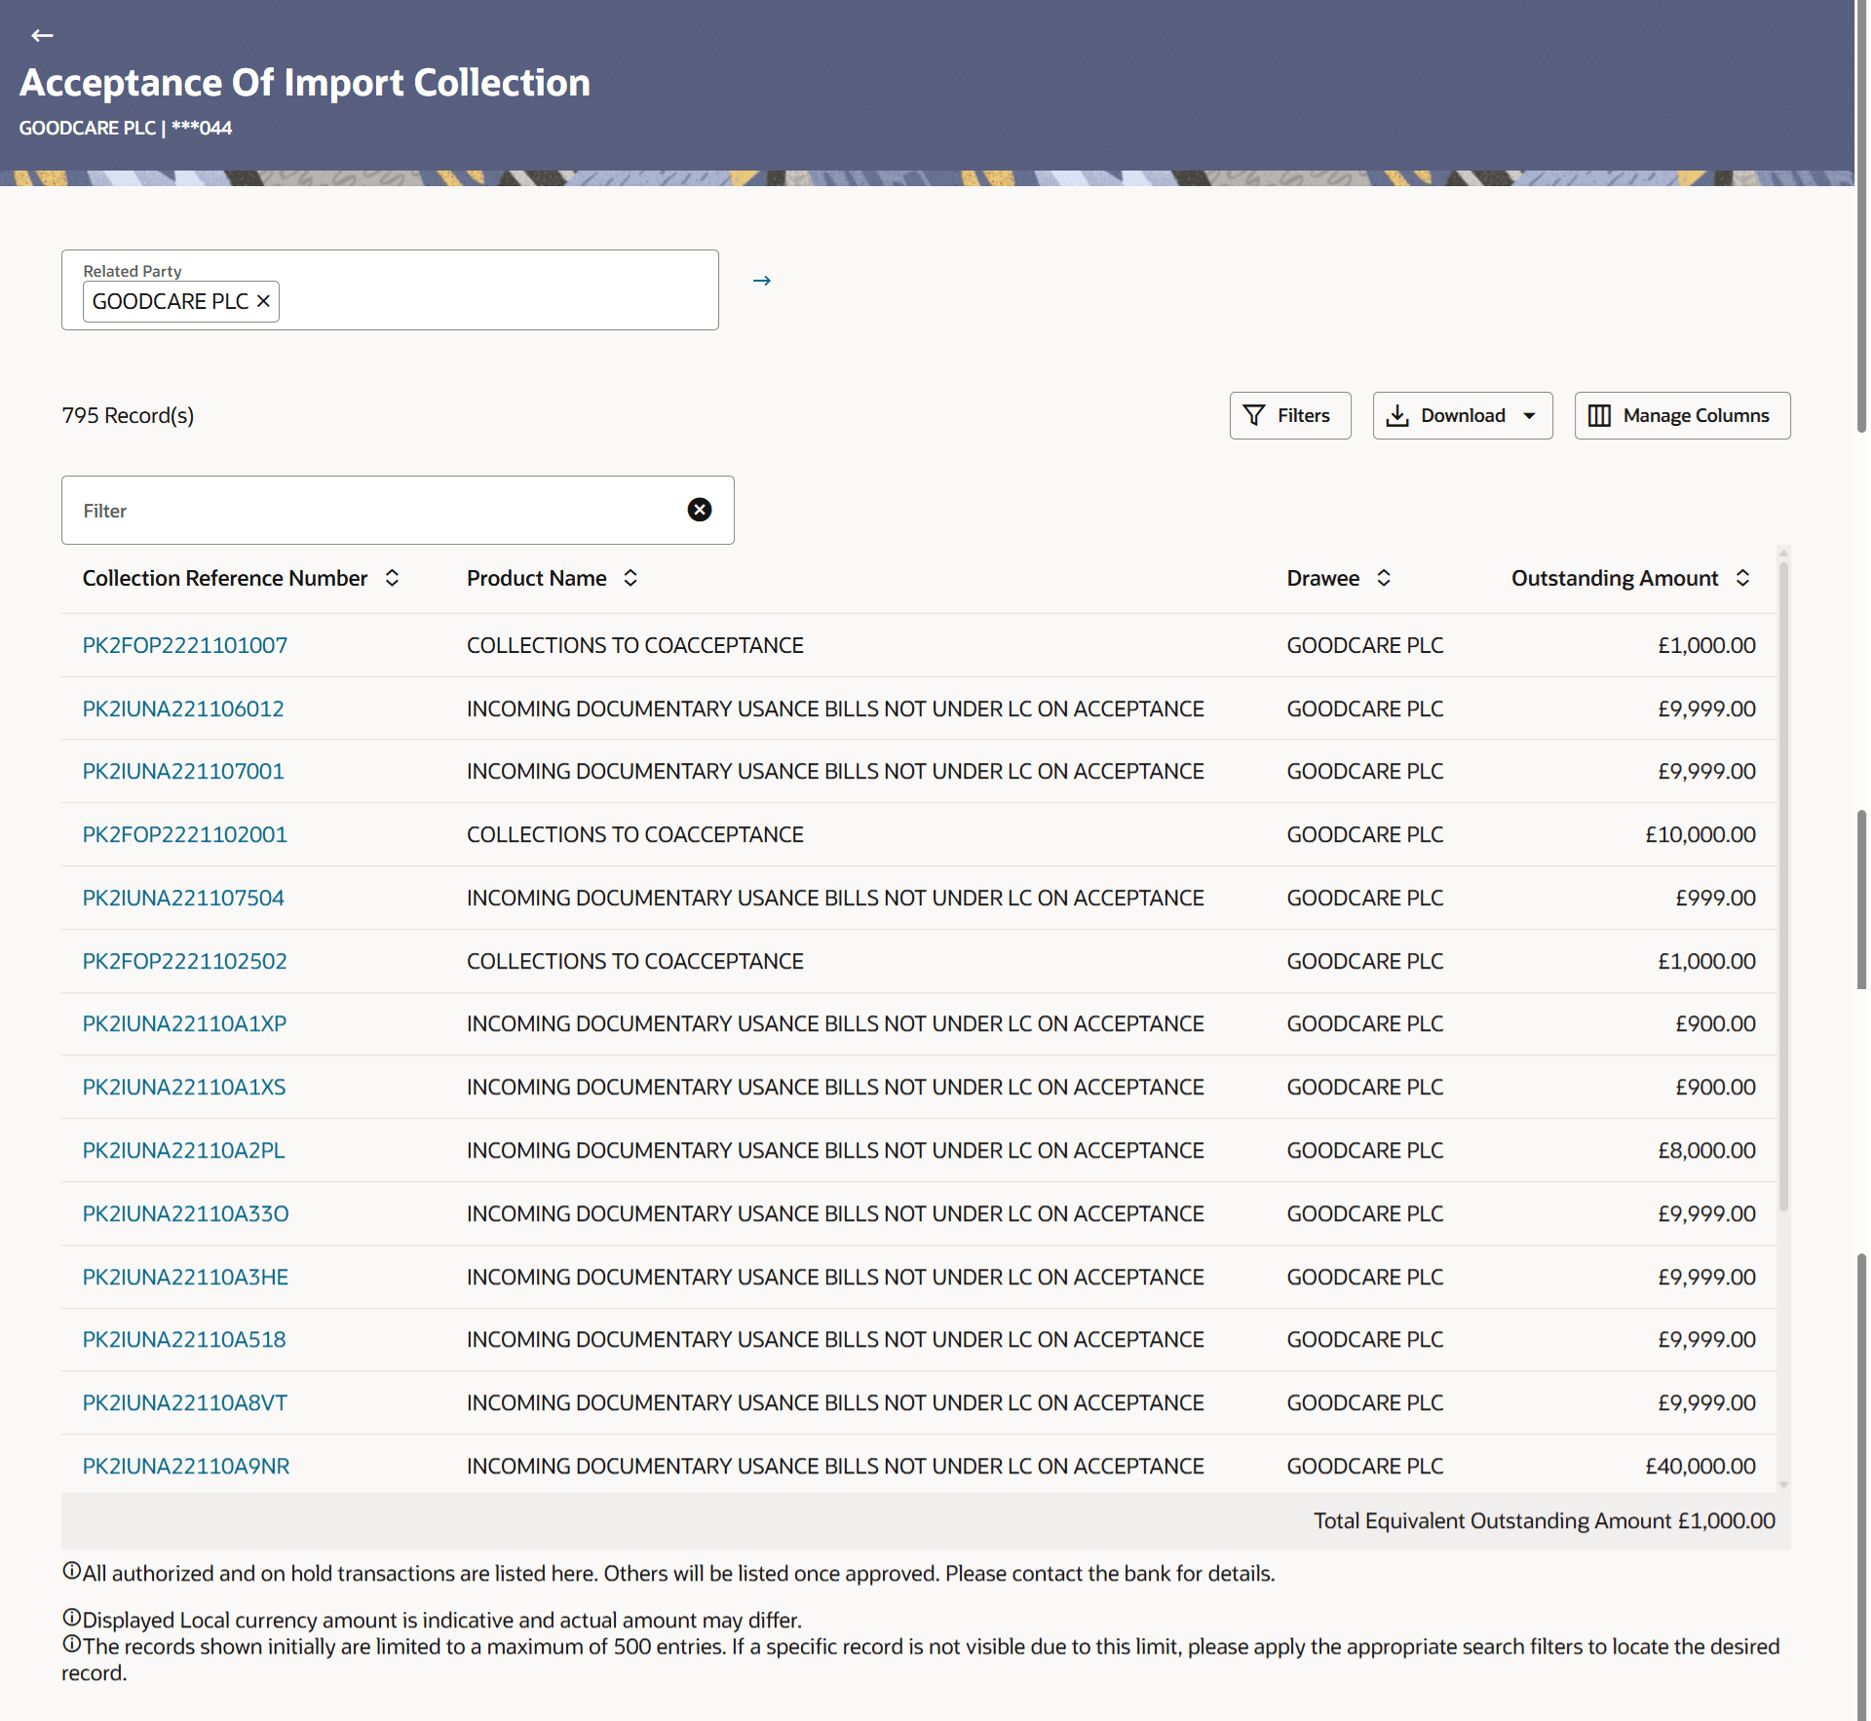Open collection PK2IUNA22110A9NR
This screenshot has height=1721, width=1871.
click(x=186, y=1466)
